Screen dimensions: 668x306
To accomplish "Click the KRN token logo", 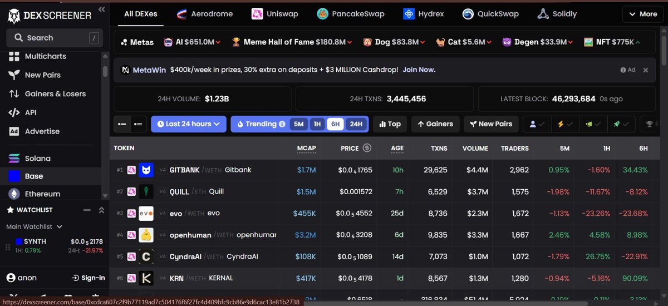I will click(146, 278).
